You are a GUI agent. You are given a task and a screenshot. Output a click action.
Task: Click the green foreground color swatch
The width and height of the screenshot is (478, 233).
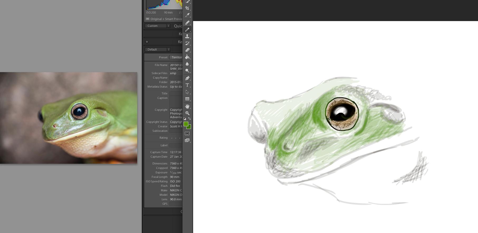(186, 124)
